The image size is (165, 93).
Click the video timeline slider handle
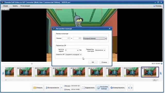(x=32, y=64)
